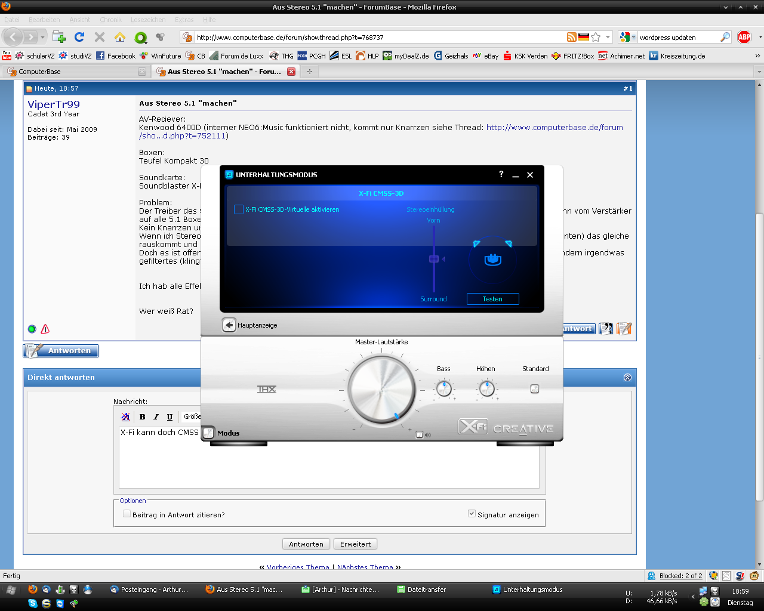Viewport: 764px width, 611px height.
Task: Click the Stereoeinhüllung Vorn/Surround slider
Action: (x=434, y=259)
